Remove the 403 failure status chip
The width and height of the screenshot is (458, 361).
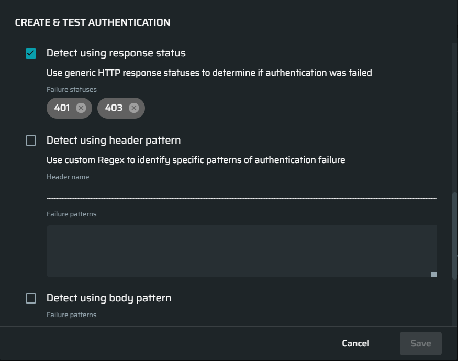[x=134, y=108]
